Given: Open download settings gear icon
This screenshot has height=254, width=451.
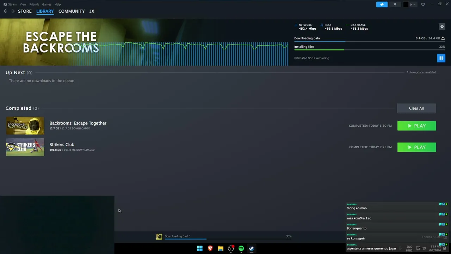Looking at the screenshot, I should [x=442, y=26].
